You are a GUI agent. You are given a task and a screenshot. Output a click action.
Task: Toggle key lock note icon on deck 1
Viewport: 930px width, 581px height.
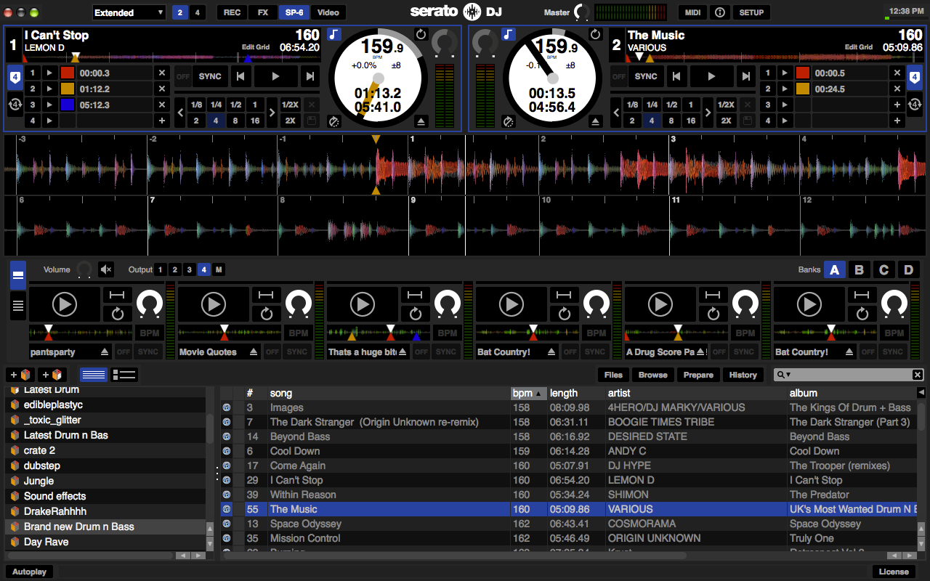pos(334,34)
